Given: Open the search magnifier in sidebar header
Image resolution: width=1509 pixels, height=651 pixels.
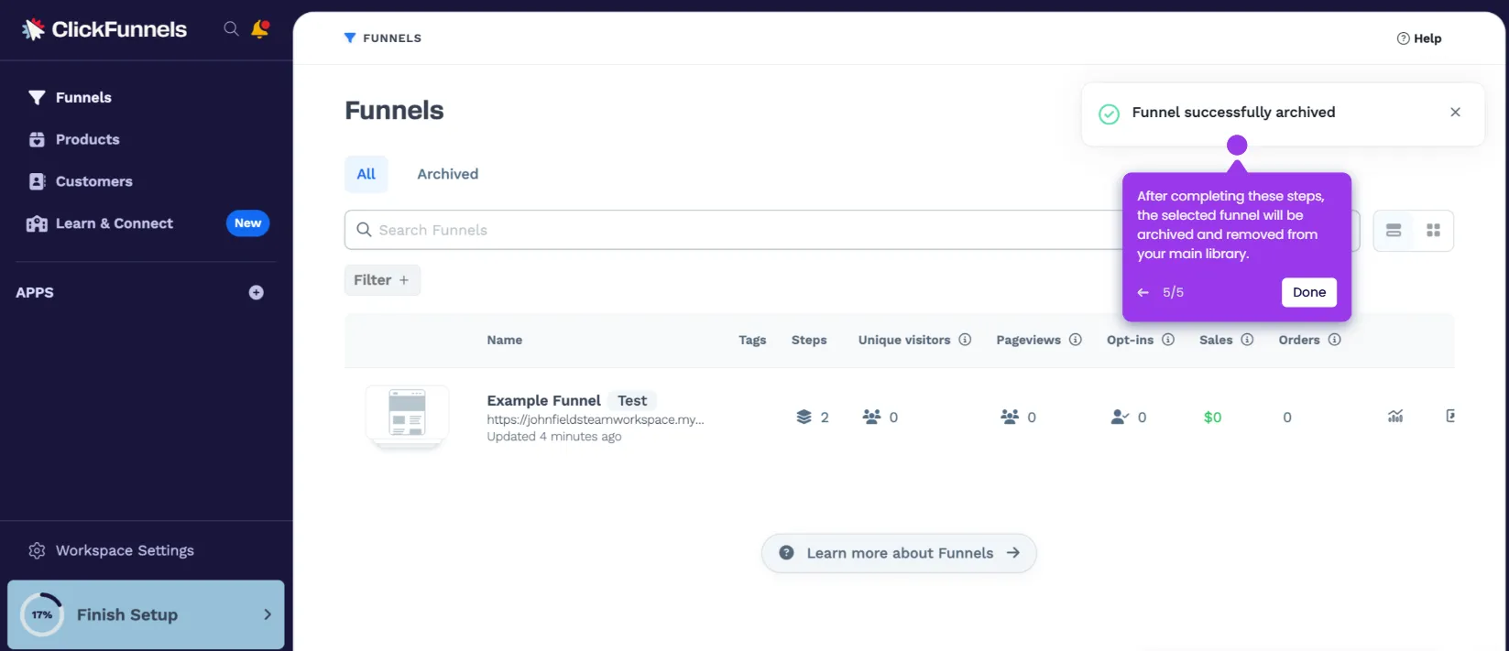Looking at the screenshot, I should [231, 29].
